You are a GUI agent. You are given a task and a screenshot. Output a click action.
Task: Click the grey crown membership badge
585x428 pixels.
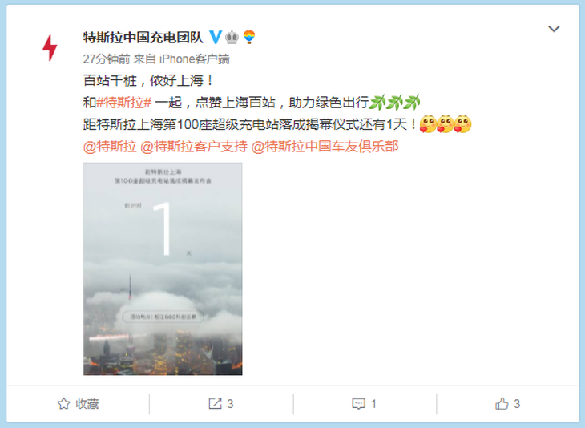pyautogui.click(x=232, y=38)
